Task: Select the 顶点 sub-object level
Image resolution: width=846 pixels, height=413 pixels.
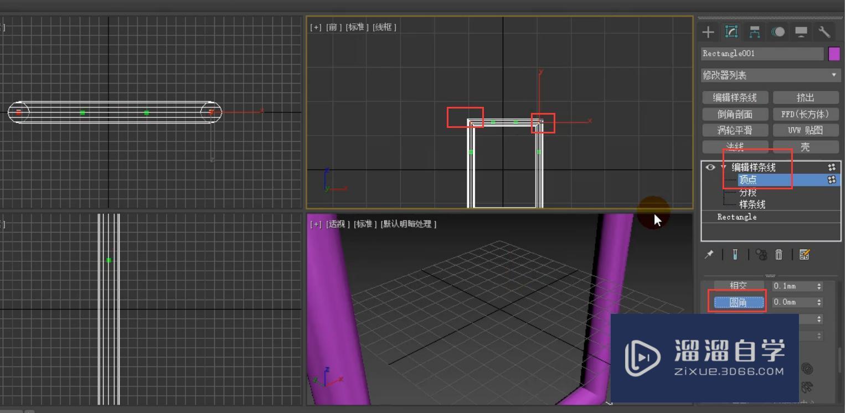Action: tap(747, 180)
